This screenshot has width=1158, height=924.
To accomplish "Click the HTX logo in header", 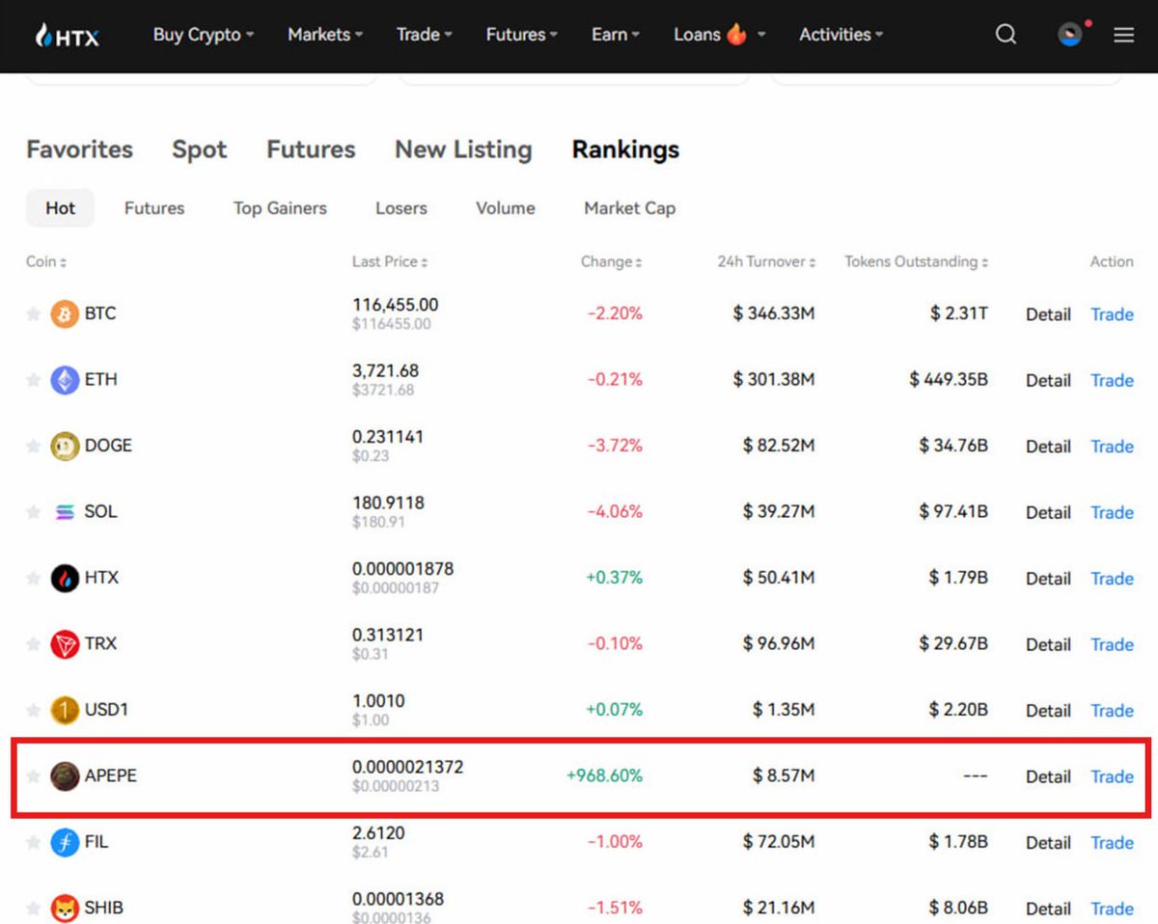I will tap(67, 36).
